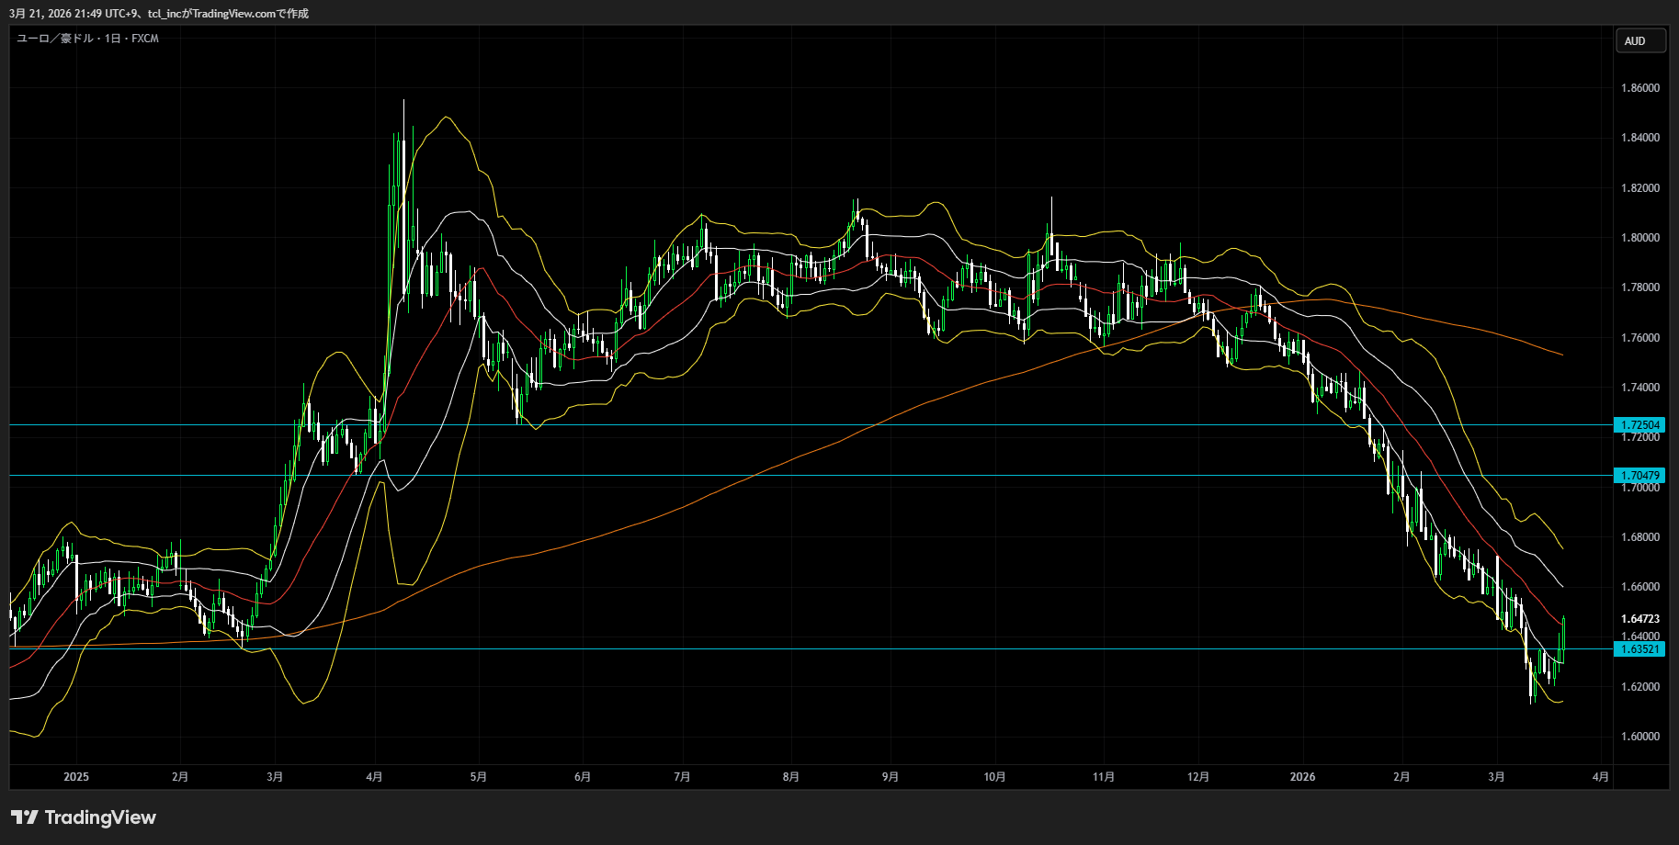Click the 4月 label at far right of time axis

coord(1600,777)
